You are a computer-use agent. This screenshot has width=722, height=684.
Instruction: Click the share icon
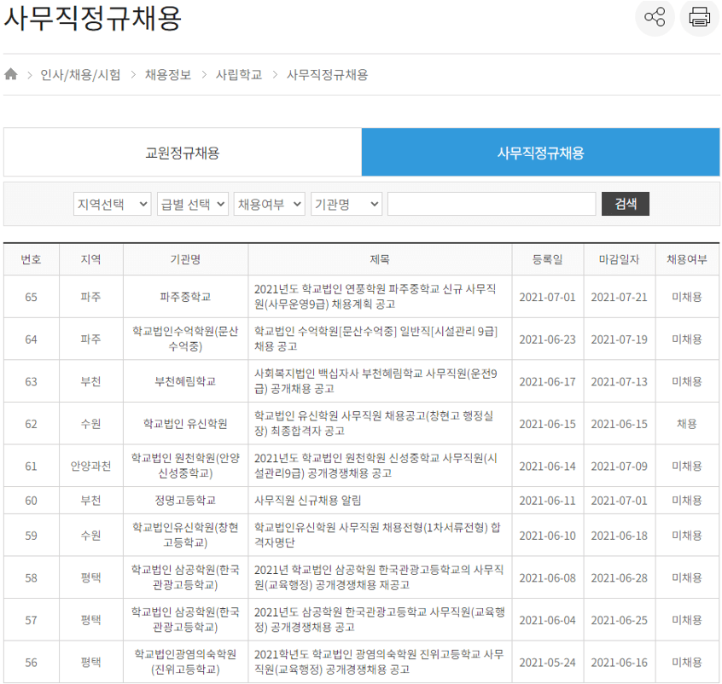(655, 18)
